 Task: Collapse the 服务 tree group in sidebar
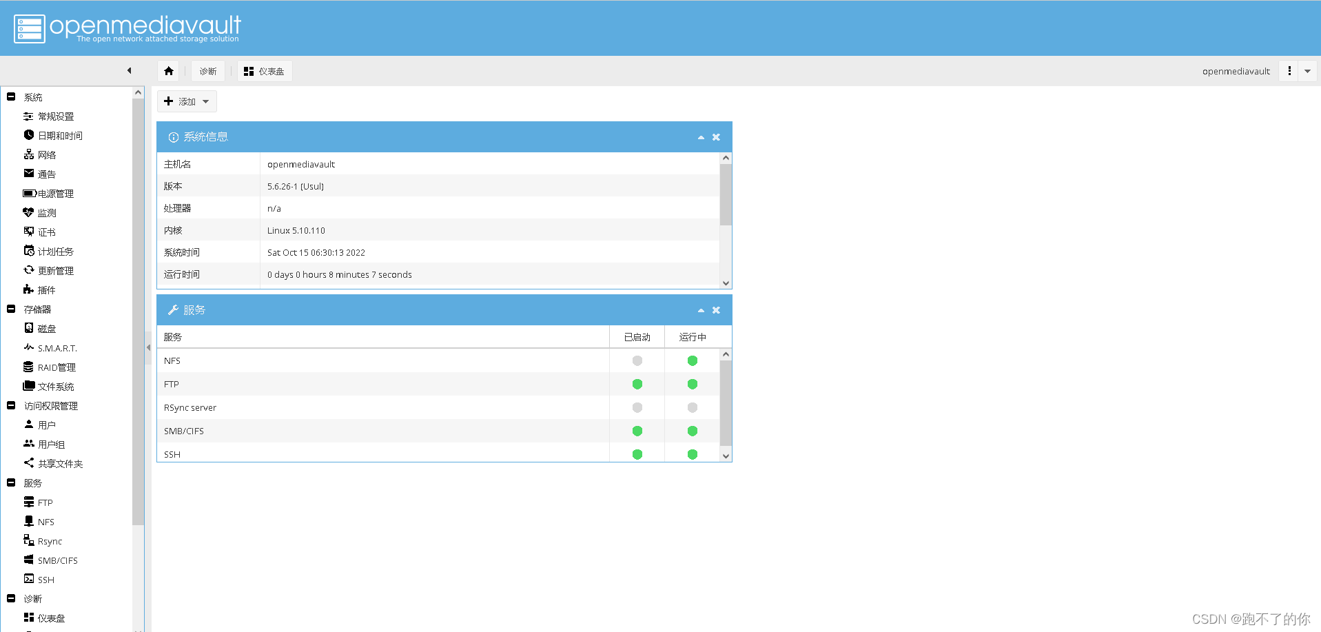point(11,483)
